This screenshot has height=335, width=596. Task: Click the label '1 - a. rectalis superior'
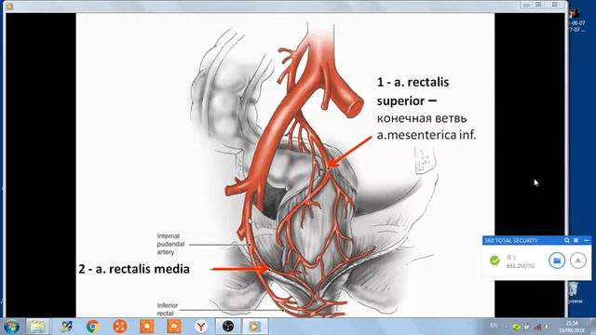(413, 91)
